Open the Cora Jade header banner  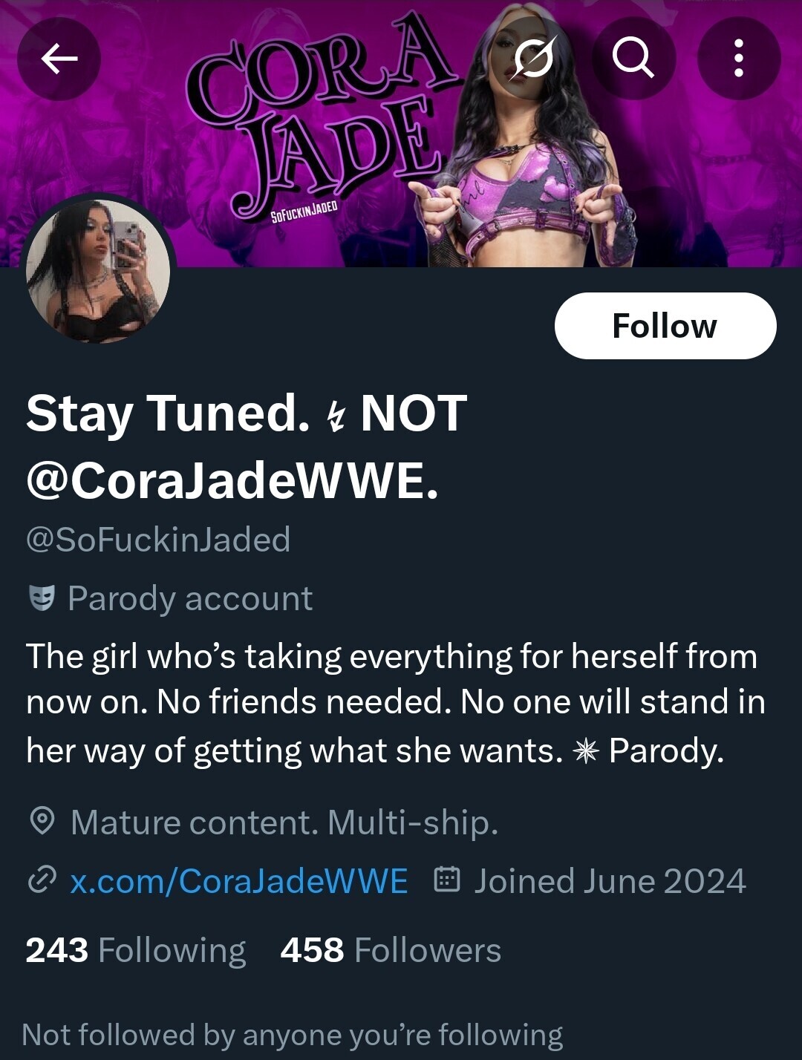point(401,134)
